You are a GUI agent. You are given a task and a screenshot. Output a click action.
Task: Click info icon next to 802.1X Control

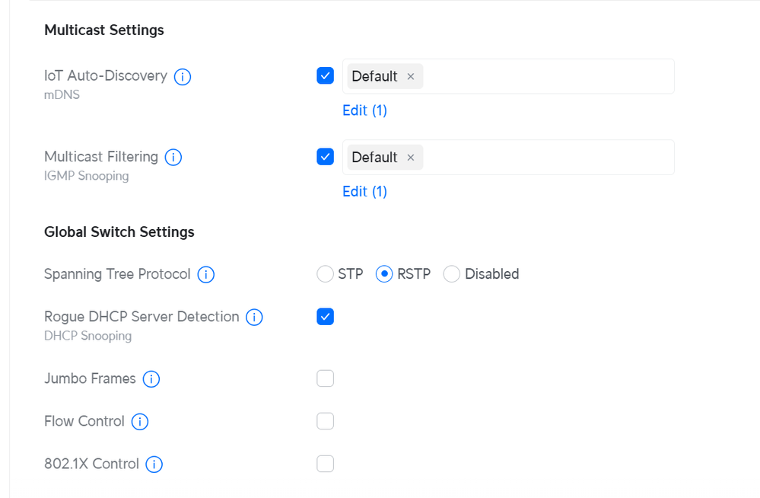point(154,464)
